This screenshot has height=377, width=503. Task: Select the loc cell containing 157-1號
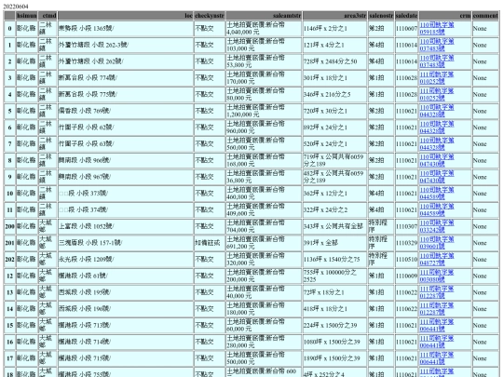pyautogui.click(x=126, y=243)
